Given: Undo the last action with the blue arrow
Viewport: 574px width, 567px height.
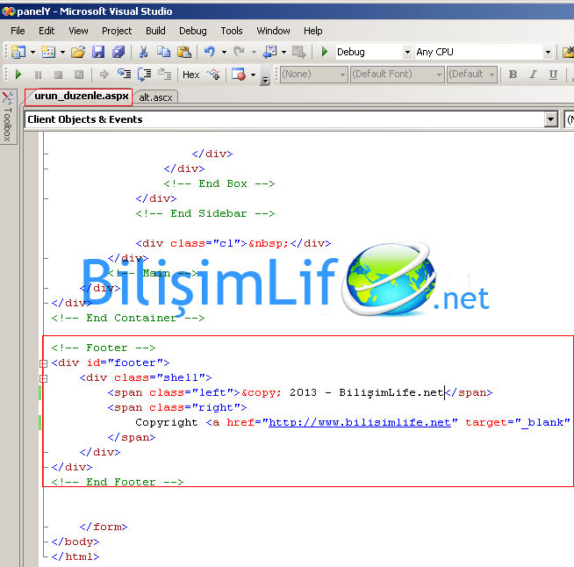Looking at the screenshot, I should 210,52.
